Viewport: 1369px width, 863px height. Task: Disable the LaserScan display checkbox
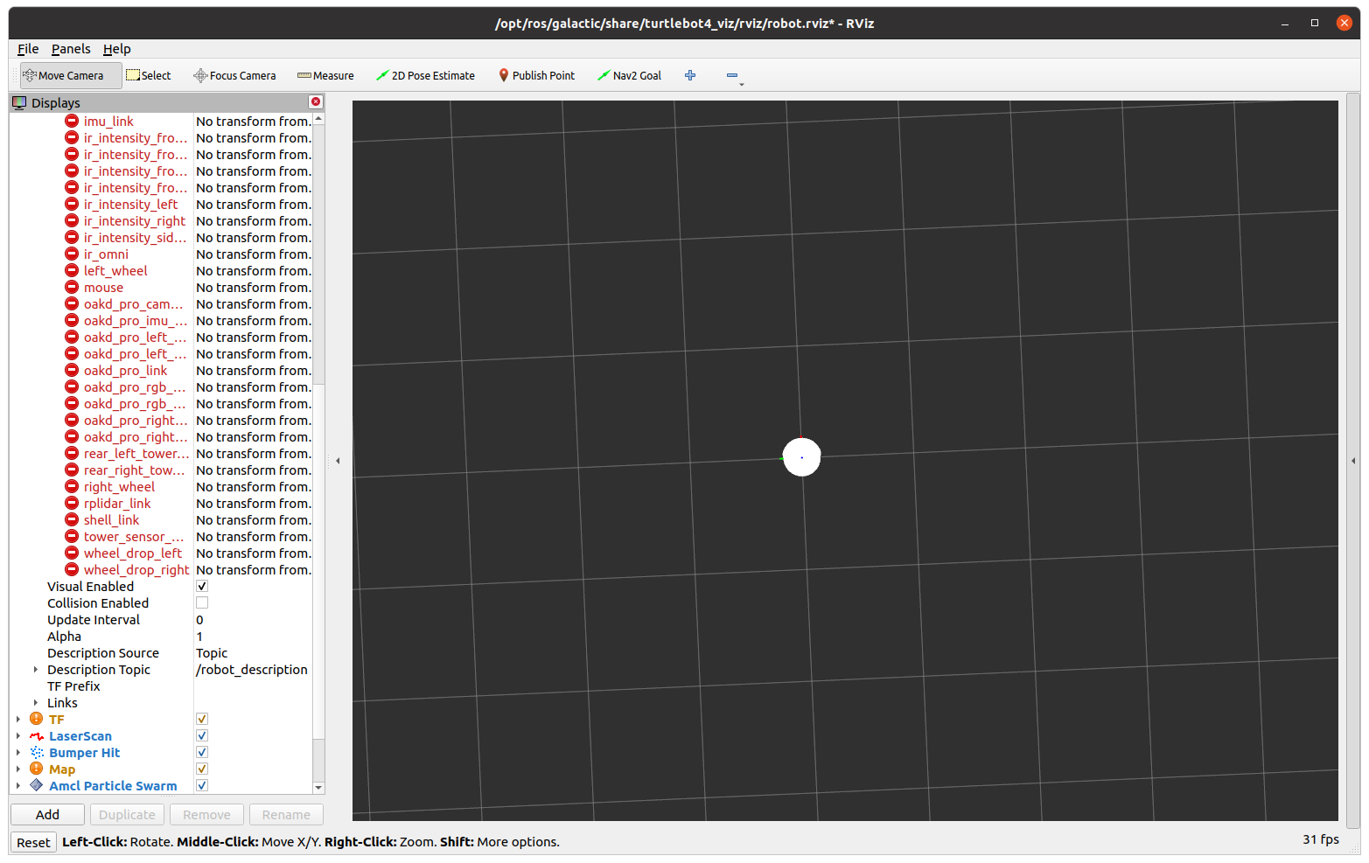pos(201,735)
